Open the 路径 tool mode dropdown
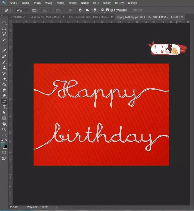Viewport: 194px width, 211px height. coord(22,10)
